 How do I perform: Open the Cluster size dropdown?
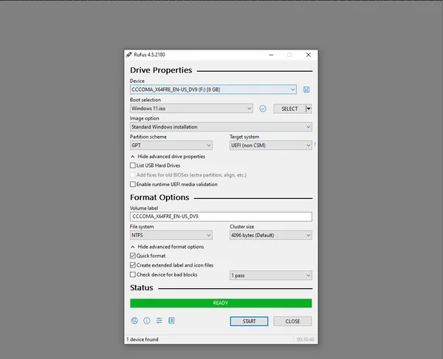tap(271, 235)
